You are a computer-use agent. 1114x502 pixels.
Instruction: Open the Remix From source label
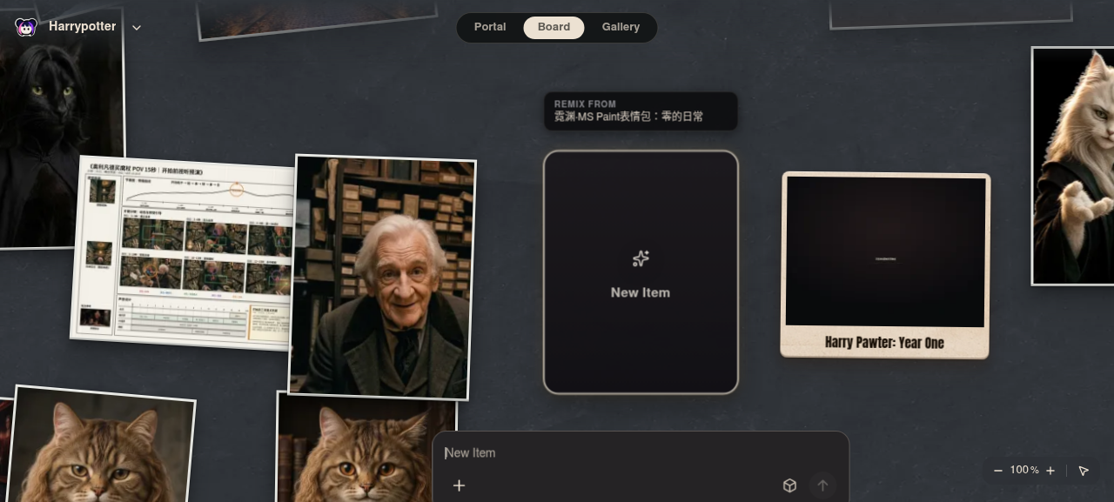(x=641, y=111)
